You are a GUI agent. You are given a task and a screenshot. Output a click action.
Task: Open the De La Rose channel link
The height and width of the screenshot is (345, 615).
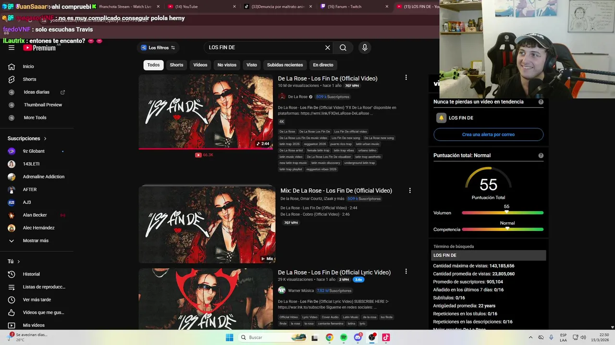[x=297, y=97]
